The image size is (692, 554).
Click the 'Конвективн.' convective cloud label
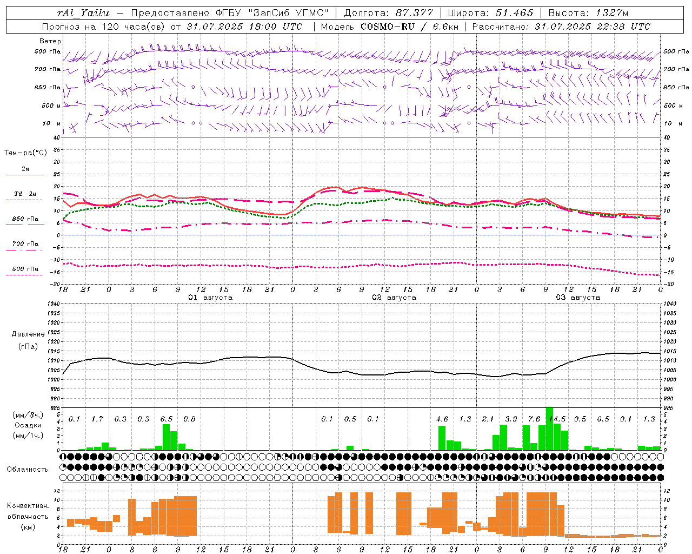click(x=28, y=506)
